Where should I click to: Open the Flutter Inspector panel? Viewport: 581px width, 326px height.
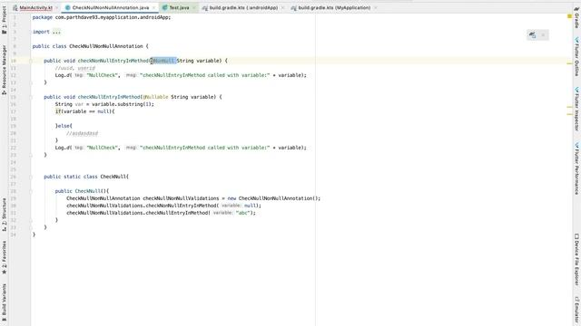coord(576,109)
